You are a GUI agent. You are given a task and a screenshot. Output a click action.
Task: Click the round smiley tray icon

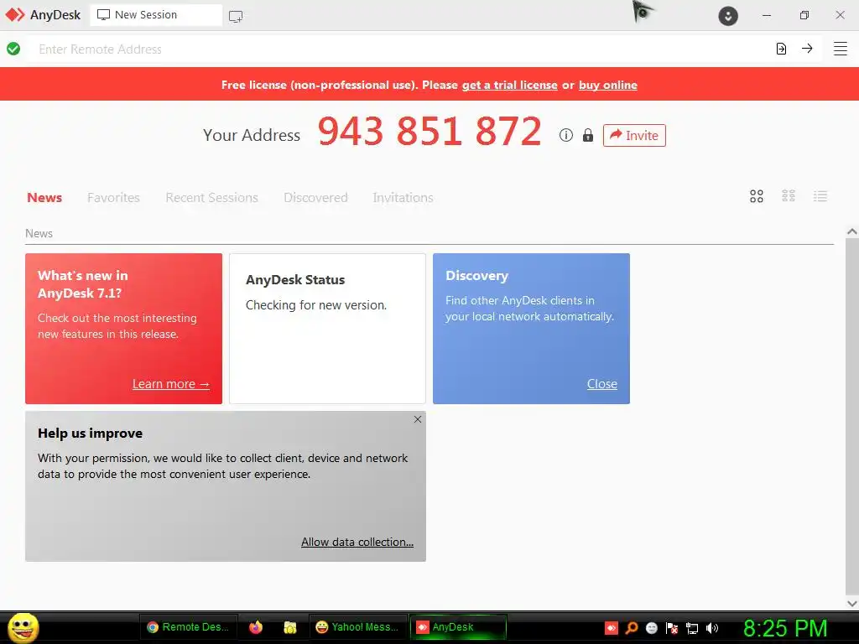(651, 628)
